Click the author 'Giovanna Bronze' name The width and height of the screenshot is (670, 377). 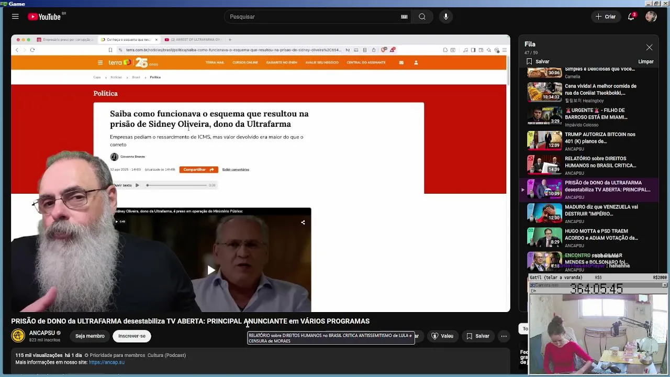tap(132, 157)
